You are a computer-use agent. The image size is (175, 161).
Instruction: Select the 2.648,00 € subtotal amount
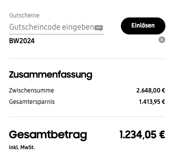151,90
